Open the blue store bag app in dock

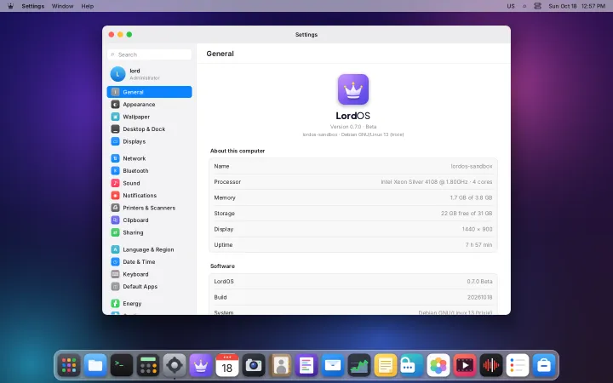pos(544,365)
